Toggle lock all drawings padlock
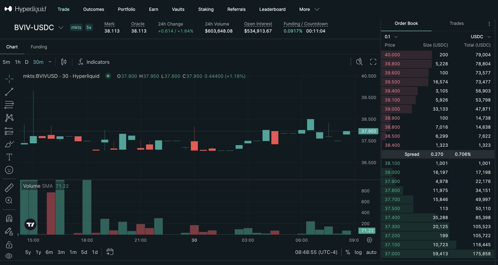The image size is (498, 265). pos(9,245)
